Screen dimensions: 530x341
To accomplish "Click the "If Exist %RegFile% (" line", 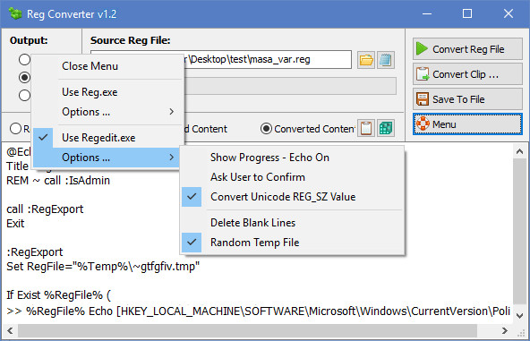I will tap(58, 295).
